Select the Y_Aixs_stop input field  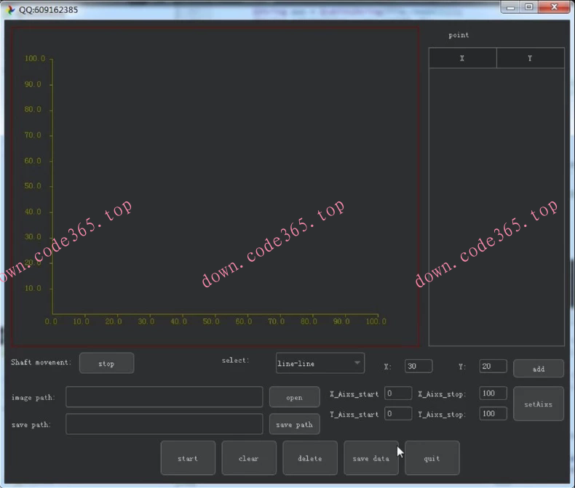[x=493, y=414]
